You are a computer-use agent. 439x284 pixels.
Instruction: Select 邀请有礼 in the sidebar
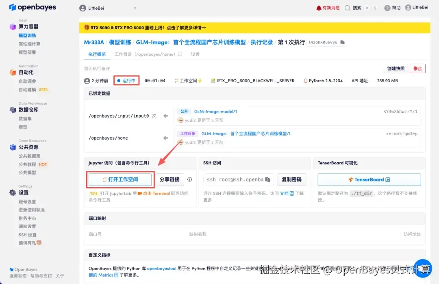(30, 243)
